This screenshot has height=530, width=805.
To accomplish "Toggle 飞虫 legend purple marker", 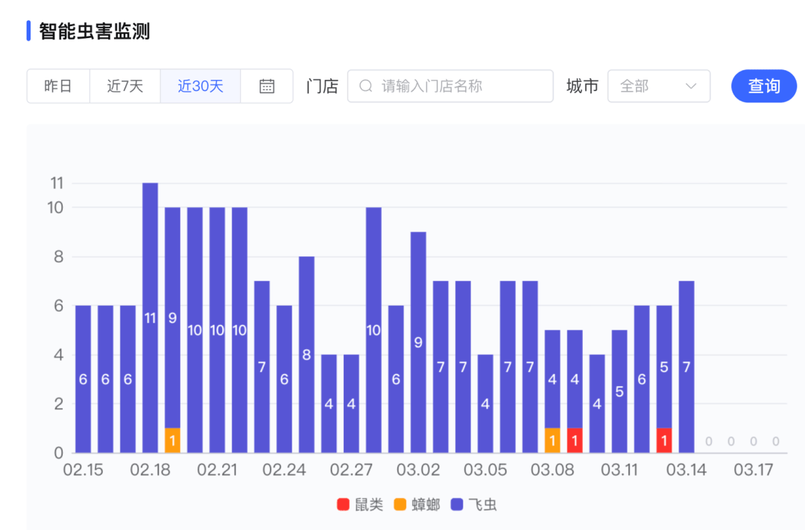I will coord(457,505).
